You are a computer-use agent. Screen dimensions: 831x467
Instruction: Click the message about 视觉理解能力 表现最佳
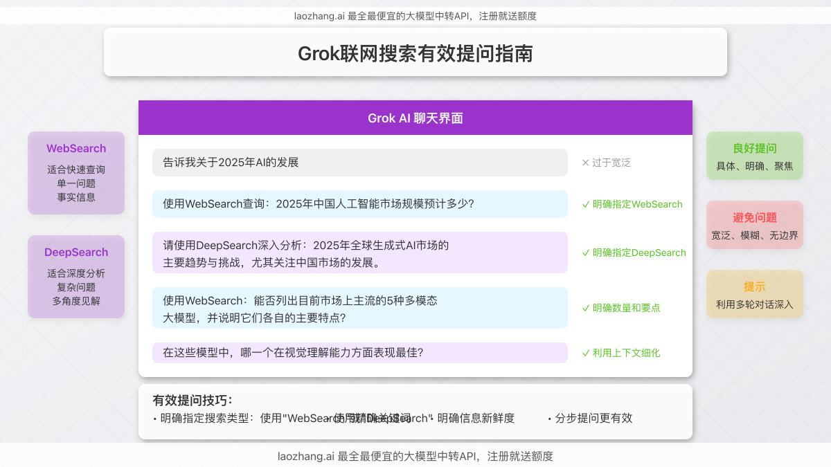(x=360, y=353)
